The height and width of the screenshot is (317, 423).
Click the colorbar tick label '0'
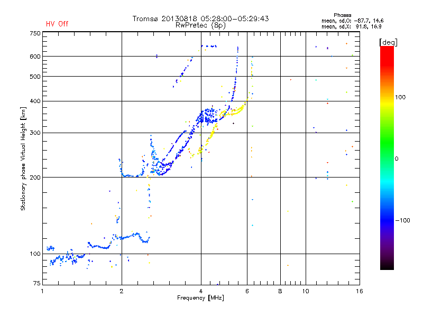pos(396,158)
